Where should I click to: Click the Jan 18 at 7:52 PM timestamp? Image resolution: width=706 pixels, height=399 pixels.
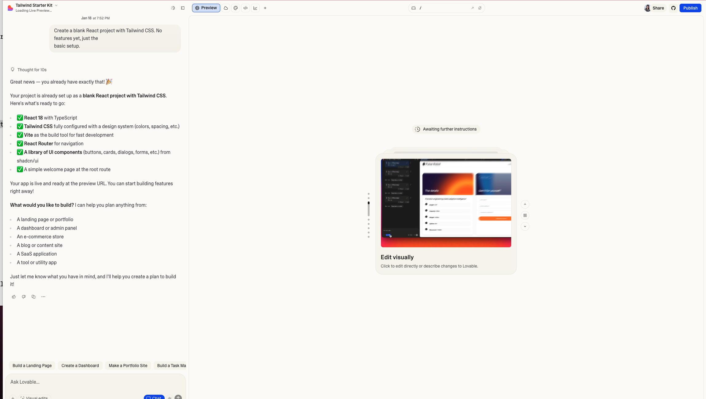(x=95, y=18)
